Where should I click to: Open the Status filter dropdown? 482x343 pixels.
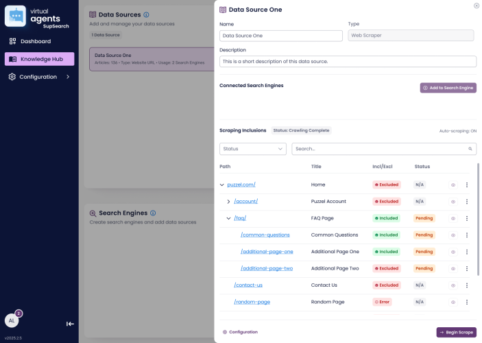pos(253,149)
